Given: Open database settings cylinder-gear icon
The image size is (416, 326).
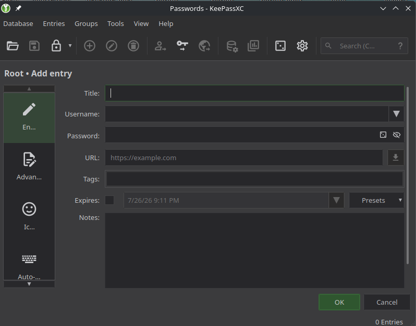Looking at the screenshot, I should [232, 46].
